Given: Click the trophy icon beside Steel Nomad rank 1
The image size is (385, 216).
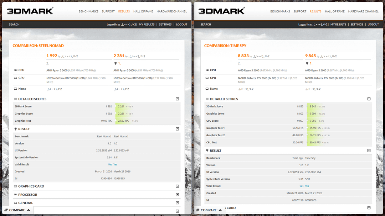Looking at the screenshot, I should [x=115, y=63].
